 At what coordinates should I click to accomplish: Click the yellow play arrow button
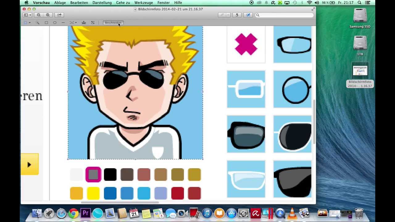[x=30, y=164]
